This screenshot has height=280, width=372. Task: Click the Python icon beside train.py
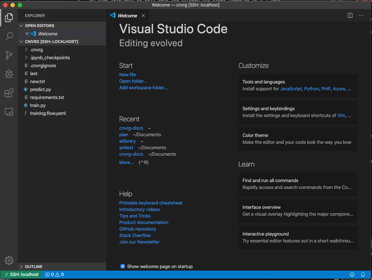[x=26, y=105]
